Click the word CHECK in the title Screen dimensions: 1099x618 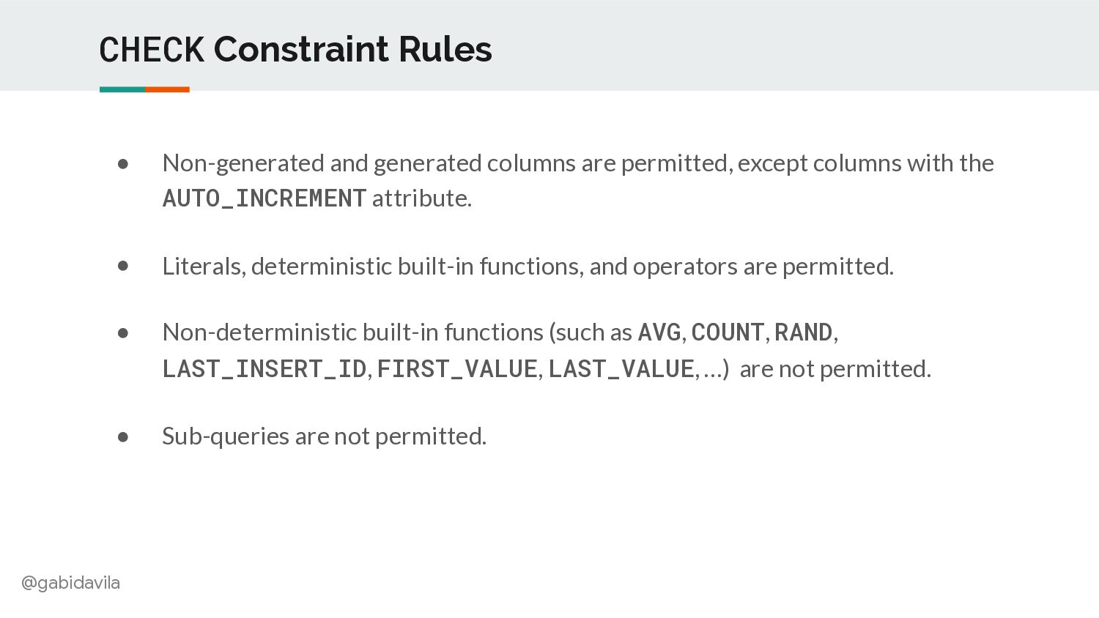(x=152, y=50)
